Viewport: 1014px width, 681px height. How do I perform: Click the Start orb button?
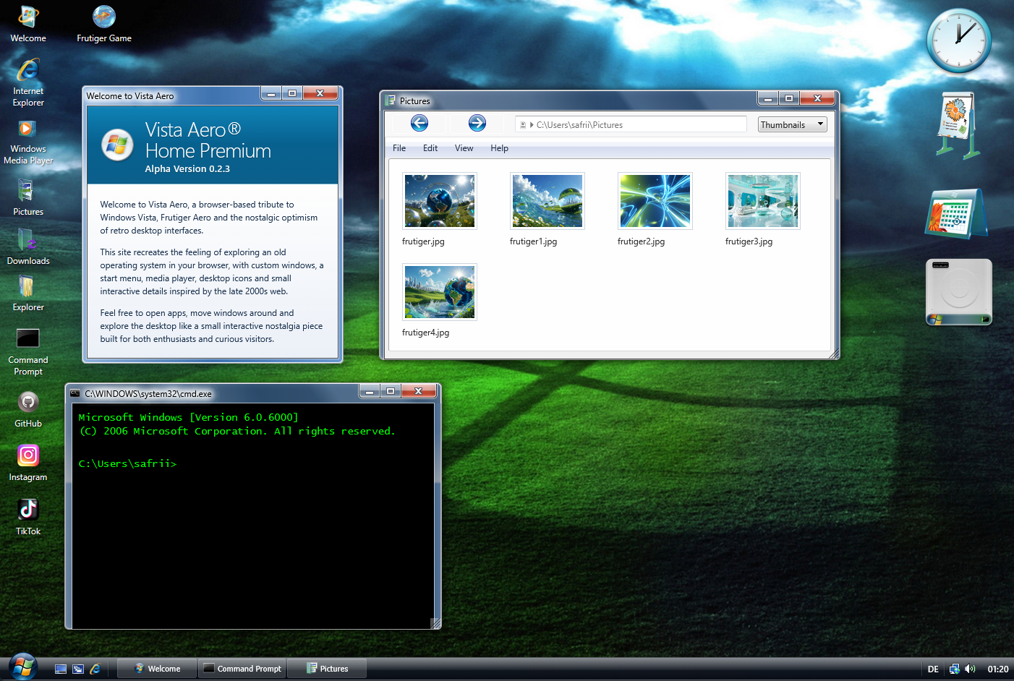pos(23,667)
